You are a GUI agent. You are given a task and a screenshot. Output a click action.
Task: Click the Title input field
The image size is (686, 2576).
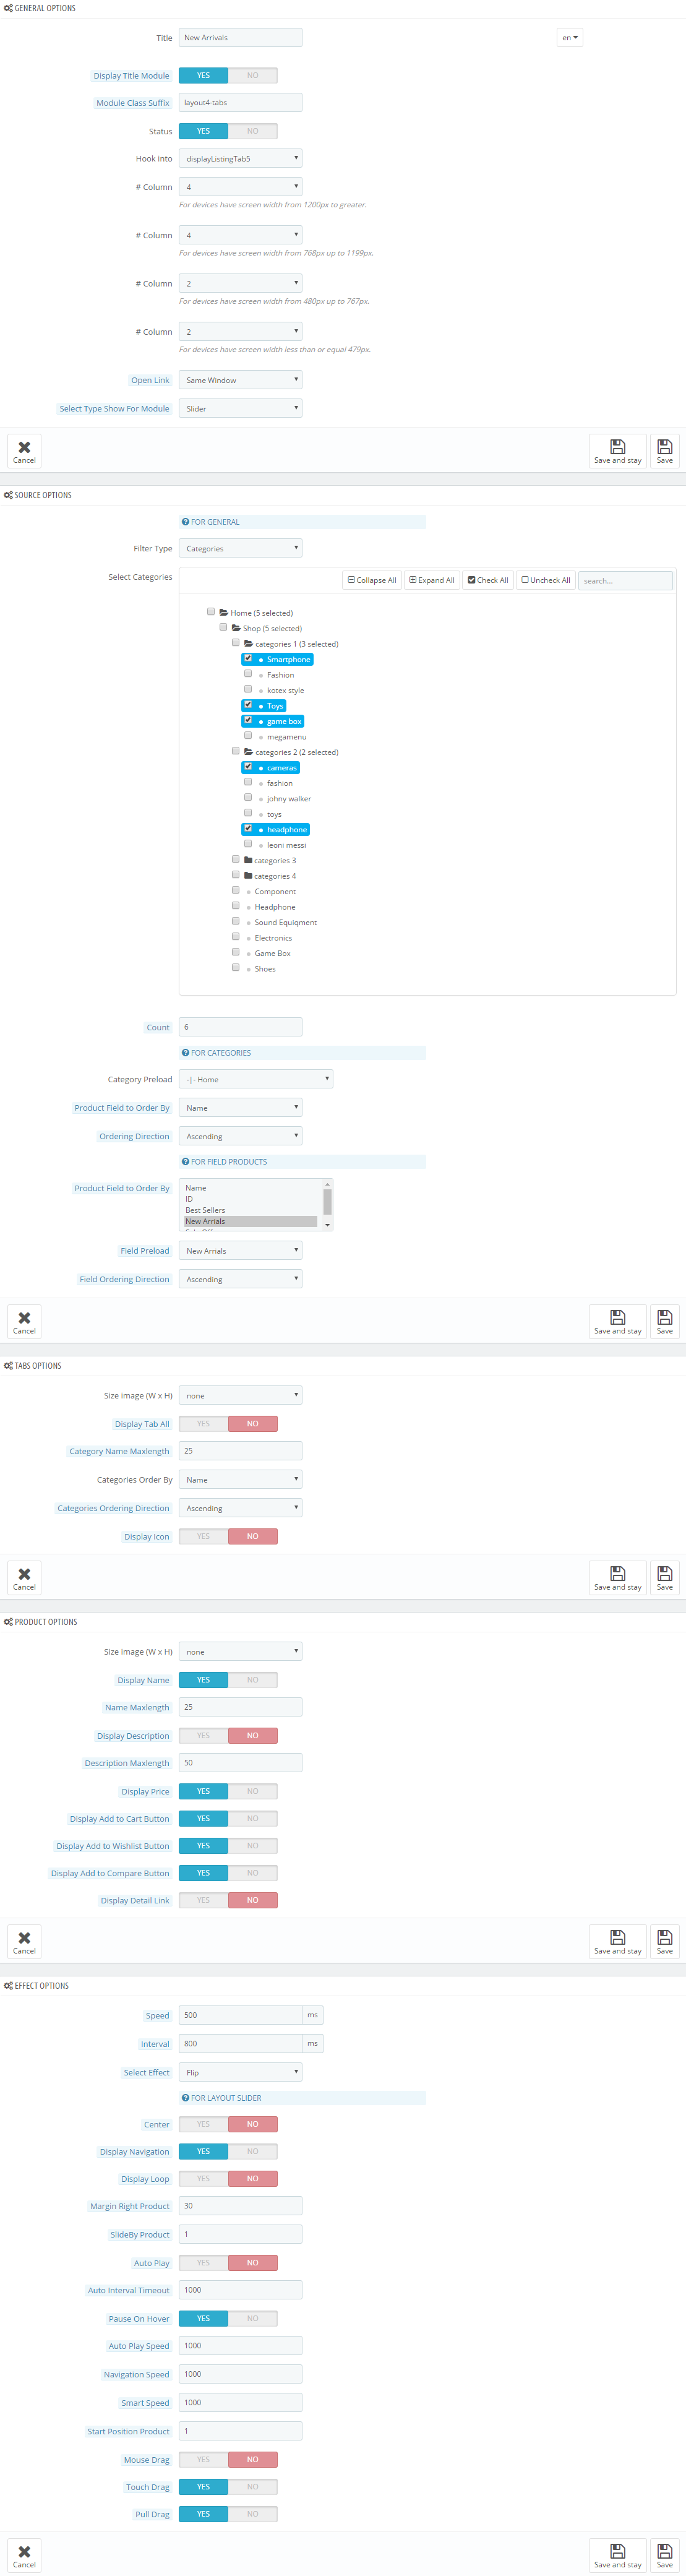pyautogui.click(x=240, y=37)
